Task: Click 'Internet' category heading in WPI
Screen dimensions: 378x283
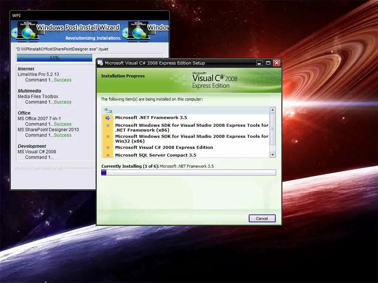Action: tap(26, 69)
